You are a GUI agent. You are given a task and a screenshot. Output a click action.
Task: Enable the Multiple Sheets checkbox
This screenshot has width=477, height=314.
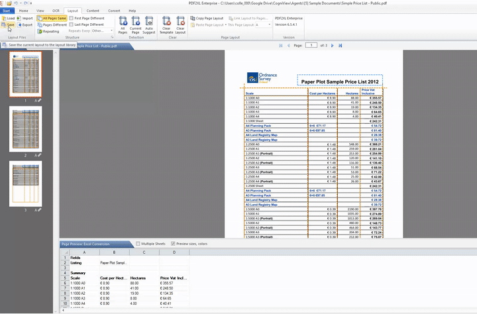tap(137, 244)
